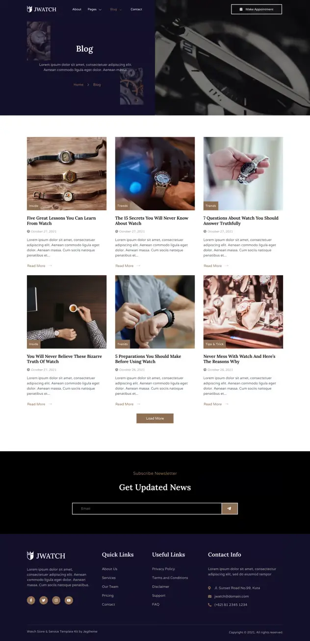This screenshot has width=310, height=641.
Task: Click the Load More button
Action: click(x=155, y=418)
